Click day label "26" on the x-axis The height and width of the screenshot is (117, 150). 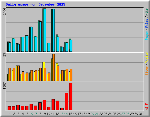[119, 114]
